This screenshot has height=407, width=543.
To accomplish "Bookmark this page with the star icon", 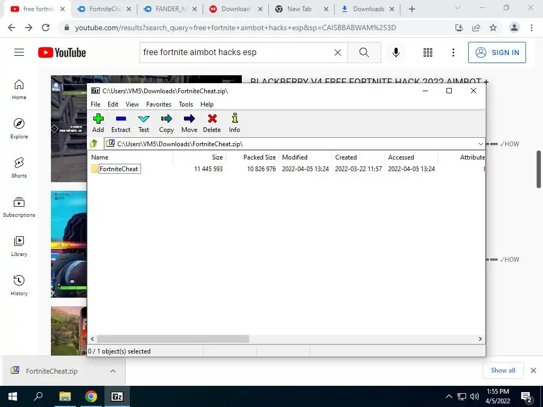I will pyautogui.click(x=493, y=28).
